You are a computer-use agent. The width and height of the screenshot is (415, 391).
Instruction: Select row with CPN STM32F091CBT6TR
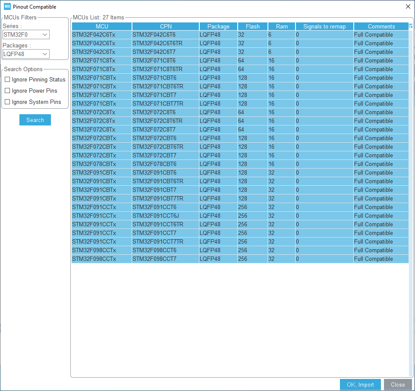(x=240, y=181)
